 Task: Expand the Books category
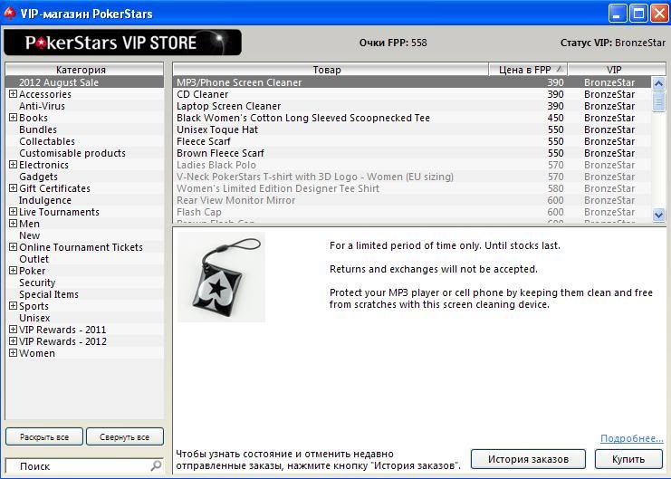pyautogui.click(x=14, y=118)
